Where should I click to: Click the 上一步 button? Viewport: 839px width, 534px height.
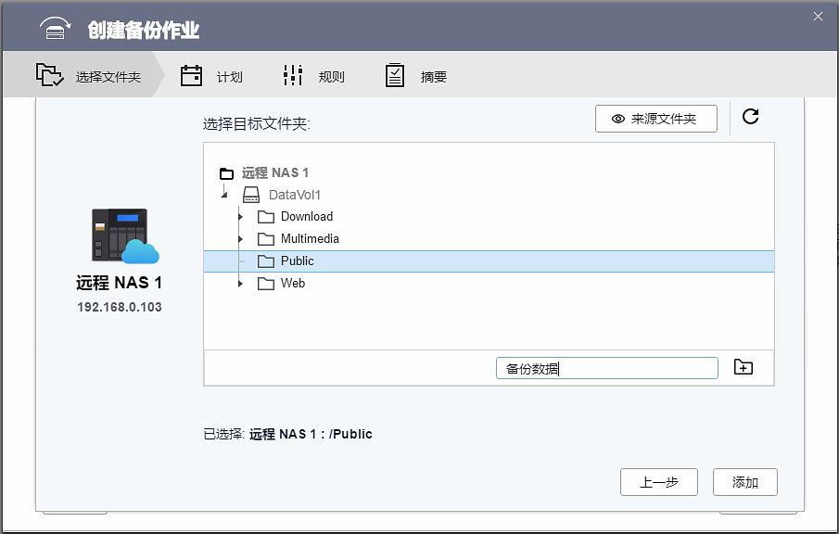point(658,482)
